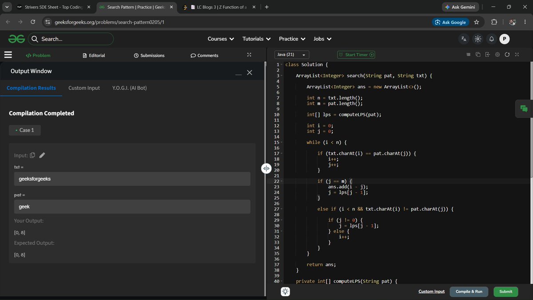533x300 pixels.
Task: Edit the input with the pencil icon
Action: (42, 155)
